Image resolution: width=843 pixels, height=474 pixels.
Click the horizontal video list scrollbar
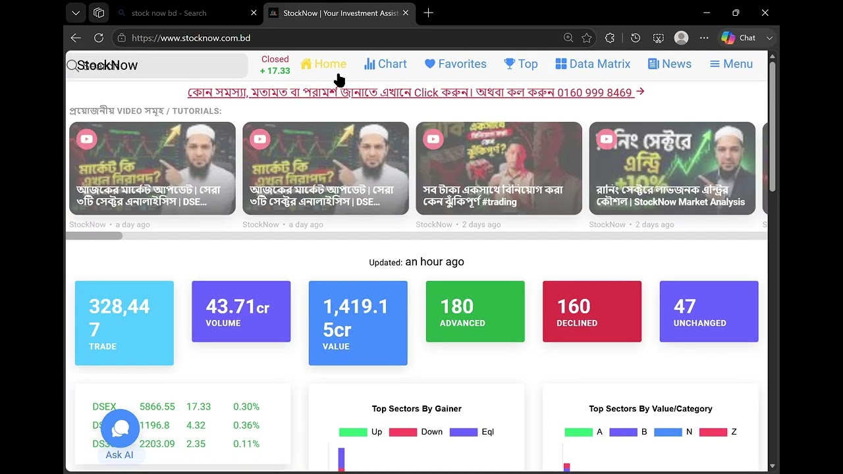(94, 236)
